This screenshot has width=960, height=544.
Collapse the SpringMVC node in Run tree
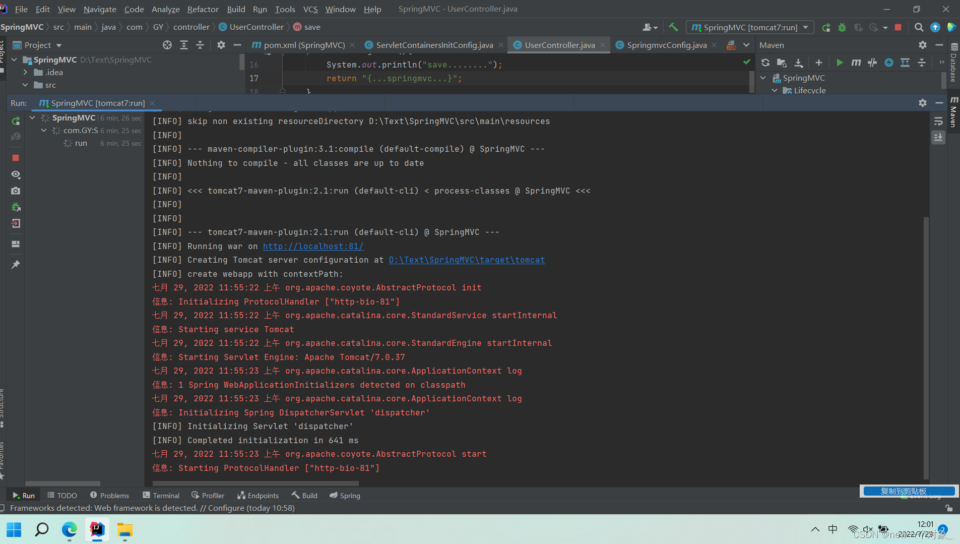click(x=32, y=117)
